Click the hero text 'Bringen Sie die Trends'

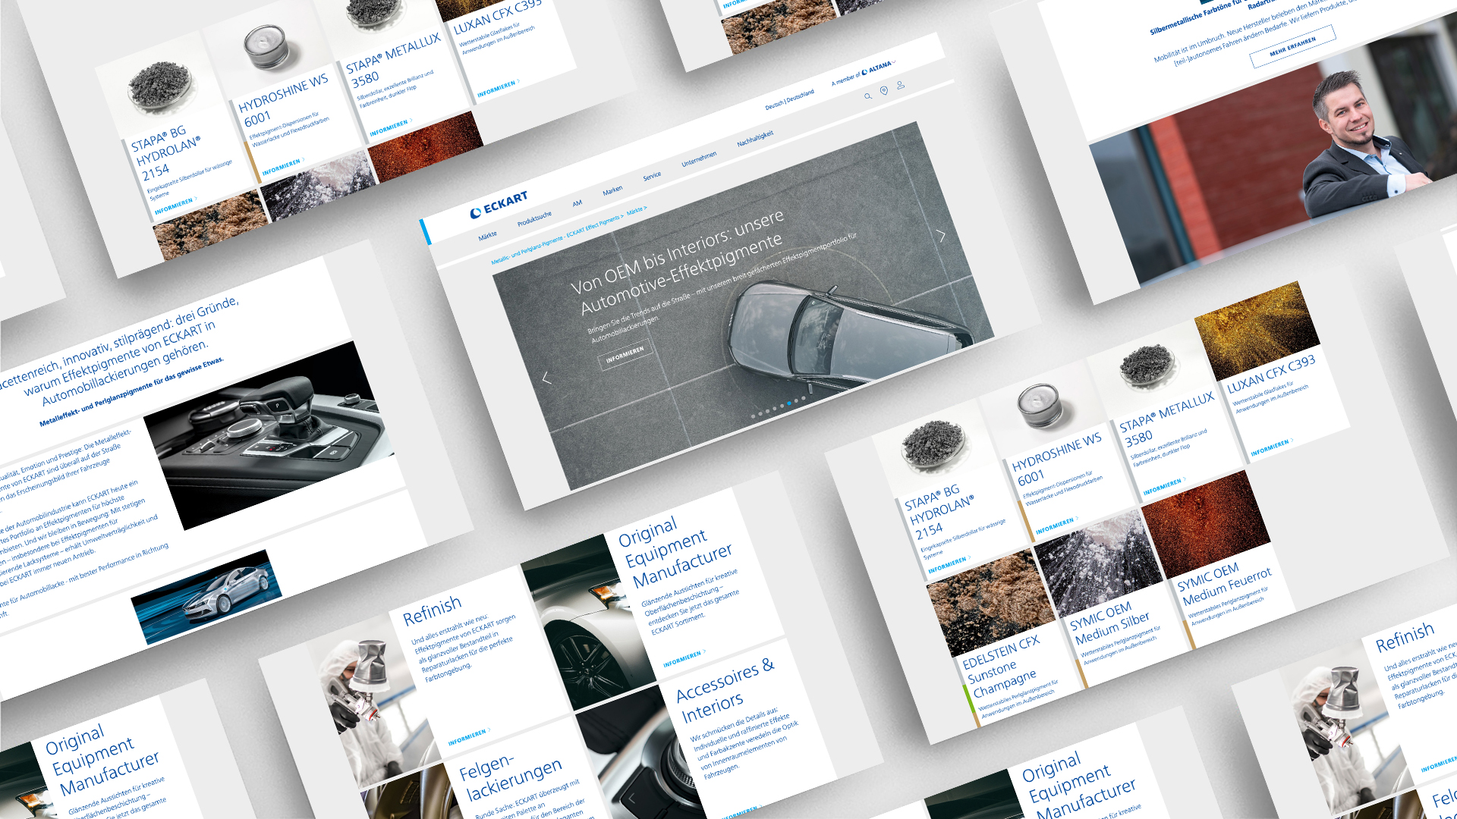click(722, 287)
